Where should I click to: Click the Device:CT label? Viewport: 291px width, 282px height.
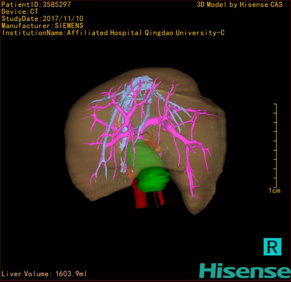[20, 12]
